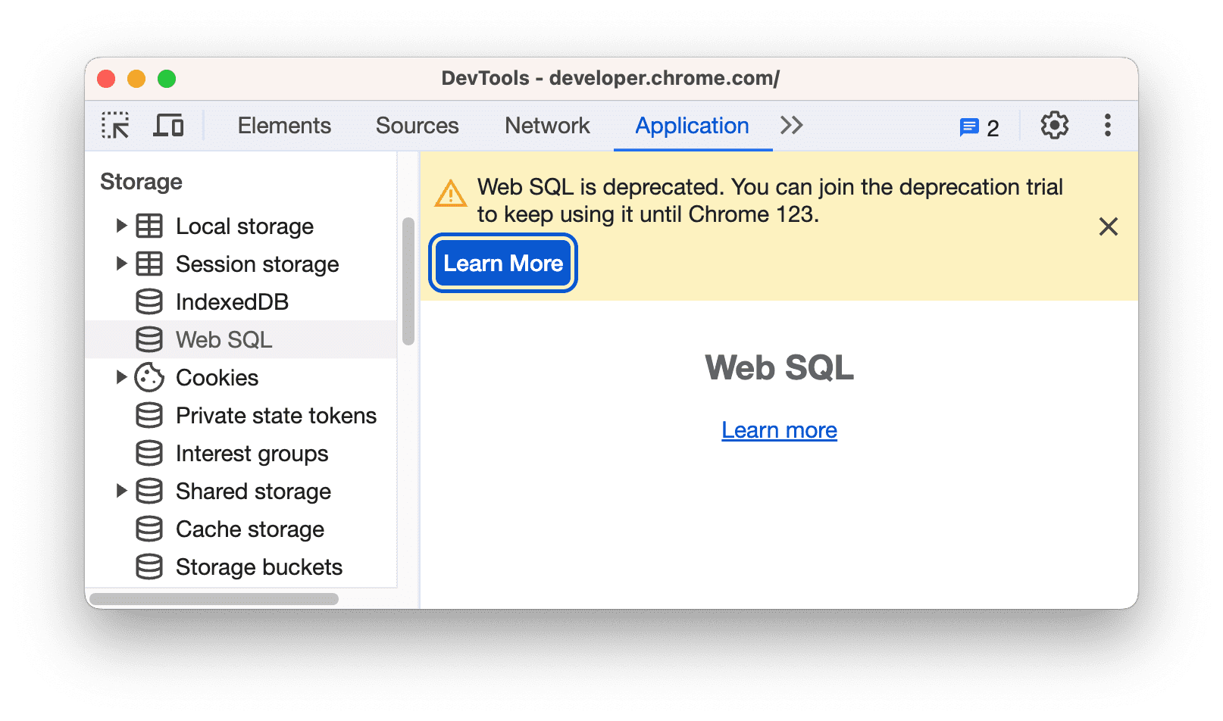Open the console messages icon showing 2

(x=971, y=127)
